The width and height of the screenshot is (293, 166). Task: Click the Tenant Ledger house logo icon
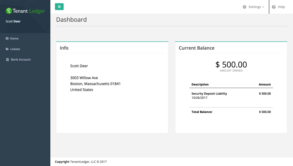click(x=9, y=11)
